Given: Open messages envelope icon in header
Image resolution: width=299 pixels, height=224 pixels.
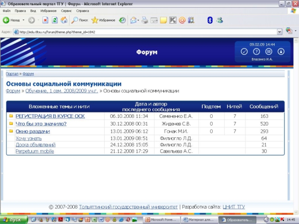Looking at the screenshot, I should 268,52.
